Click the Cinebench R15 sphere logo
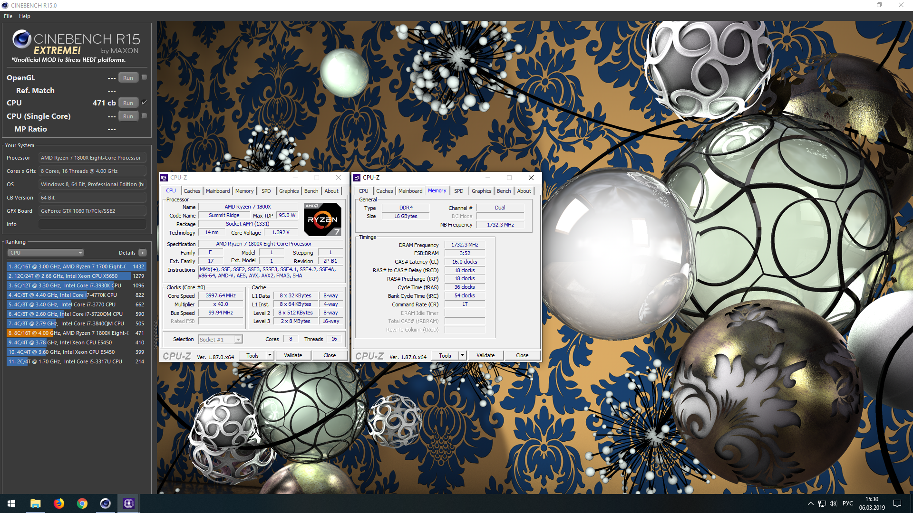This screenshot has height=513, width=913. (x=22, y=39)
